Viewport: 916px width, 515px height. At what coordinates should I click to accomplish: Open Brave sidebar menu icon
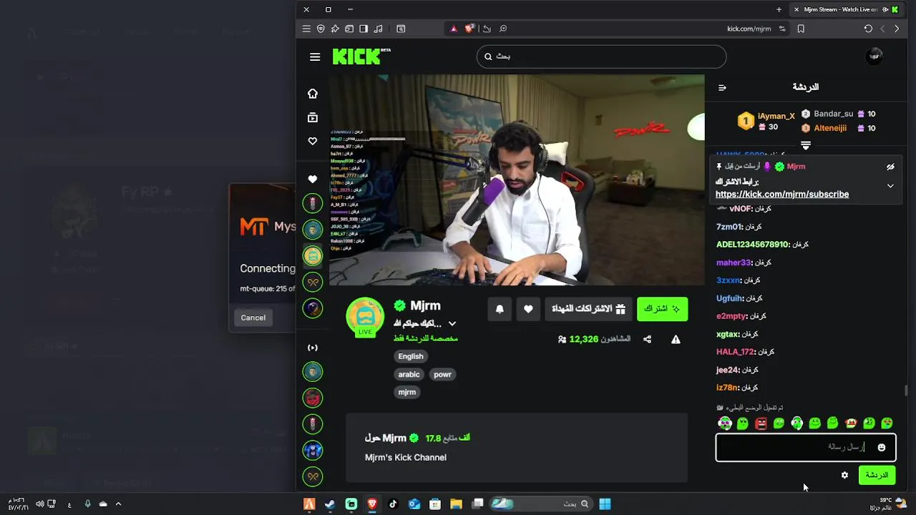(306, 29)
